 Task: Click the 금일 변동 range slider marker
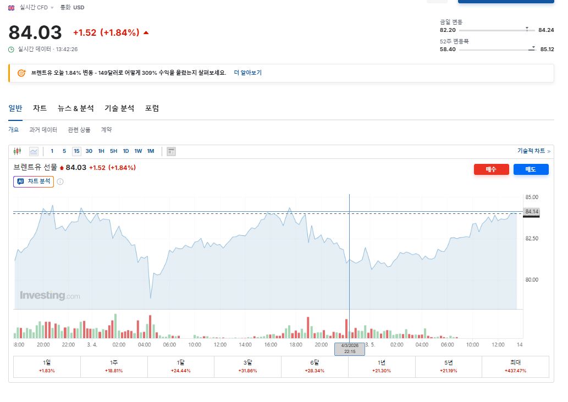point(527,29)
